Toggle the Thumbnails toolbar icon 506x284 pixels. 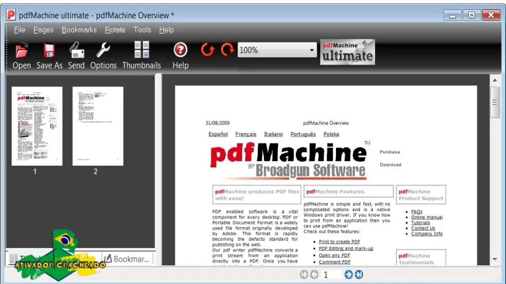(x=142, y=50)
